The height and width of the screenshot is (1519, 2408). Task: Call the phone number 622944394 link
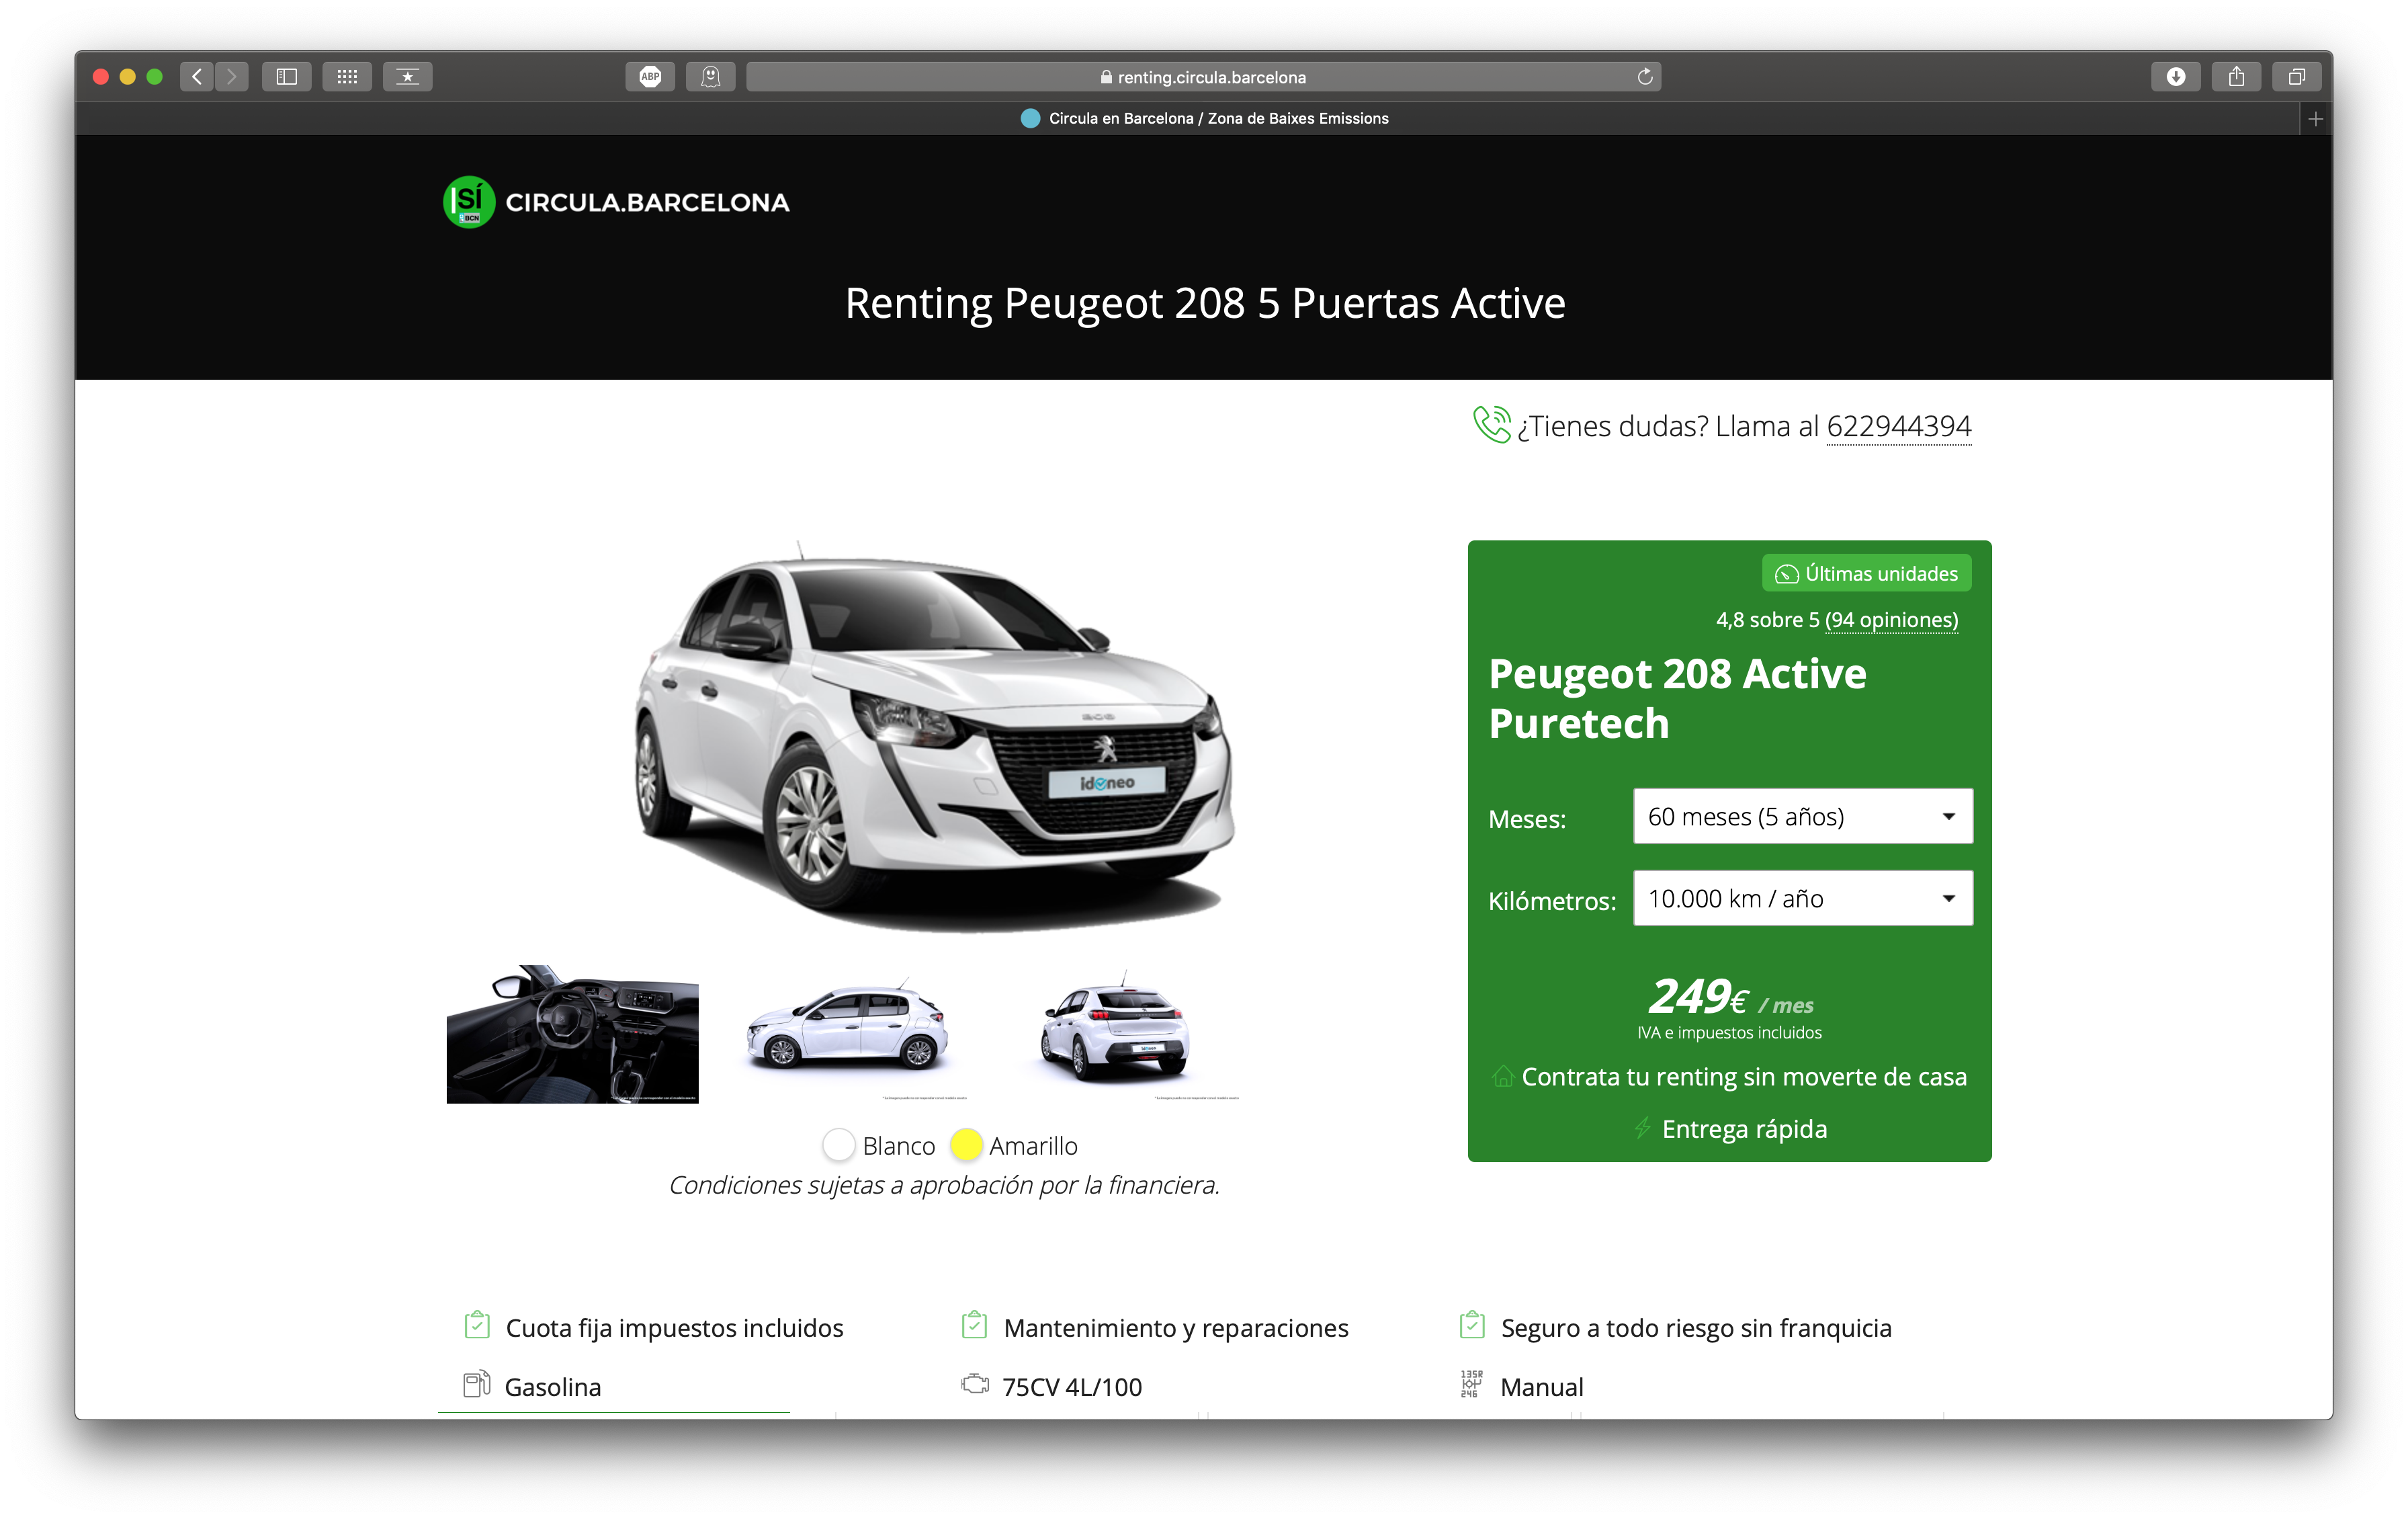point(1899,426)
